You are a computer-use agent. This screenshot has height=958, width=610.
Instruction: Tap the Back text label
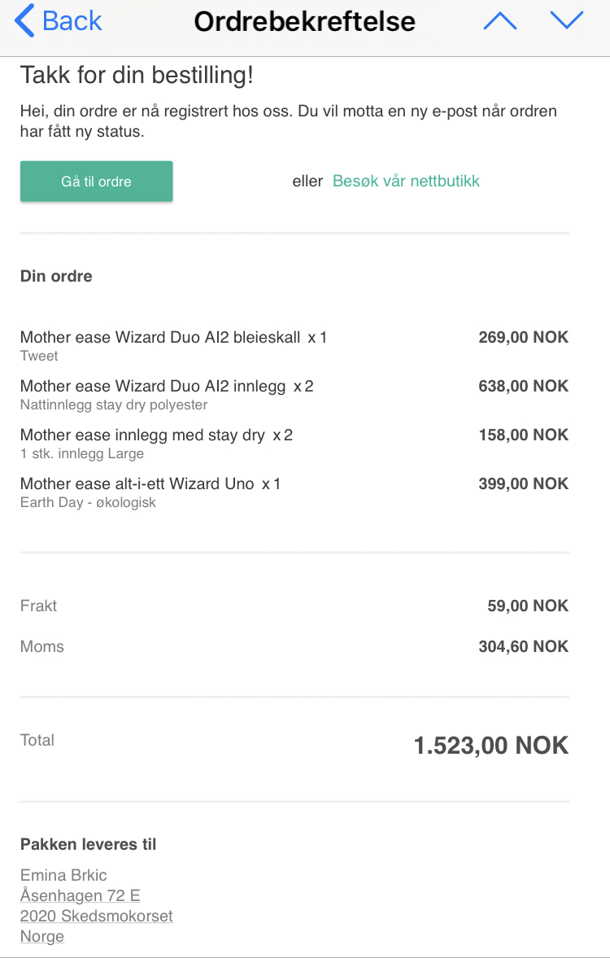click(72, 21)
